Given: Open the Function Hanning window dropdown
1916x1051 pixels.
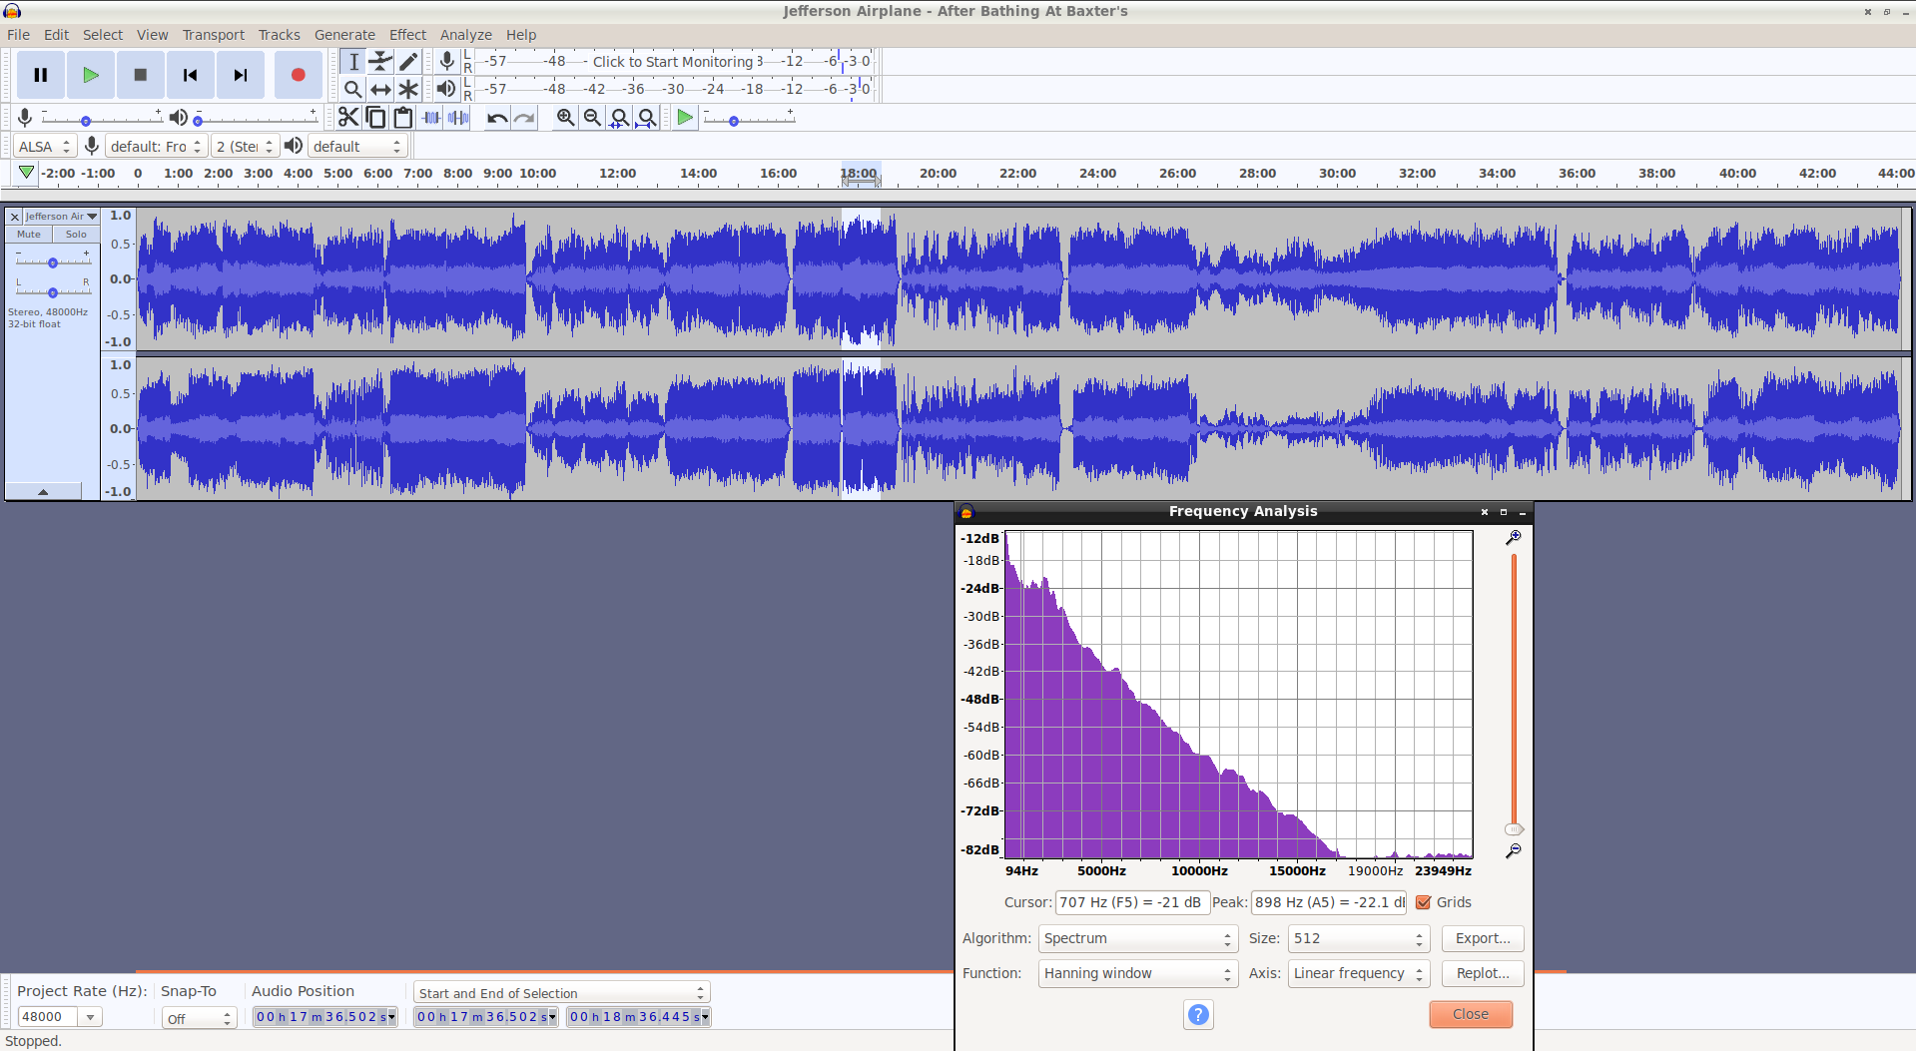Looking at the screenshot, I should [x=1138, y=973].
